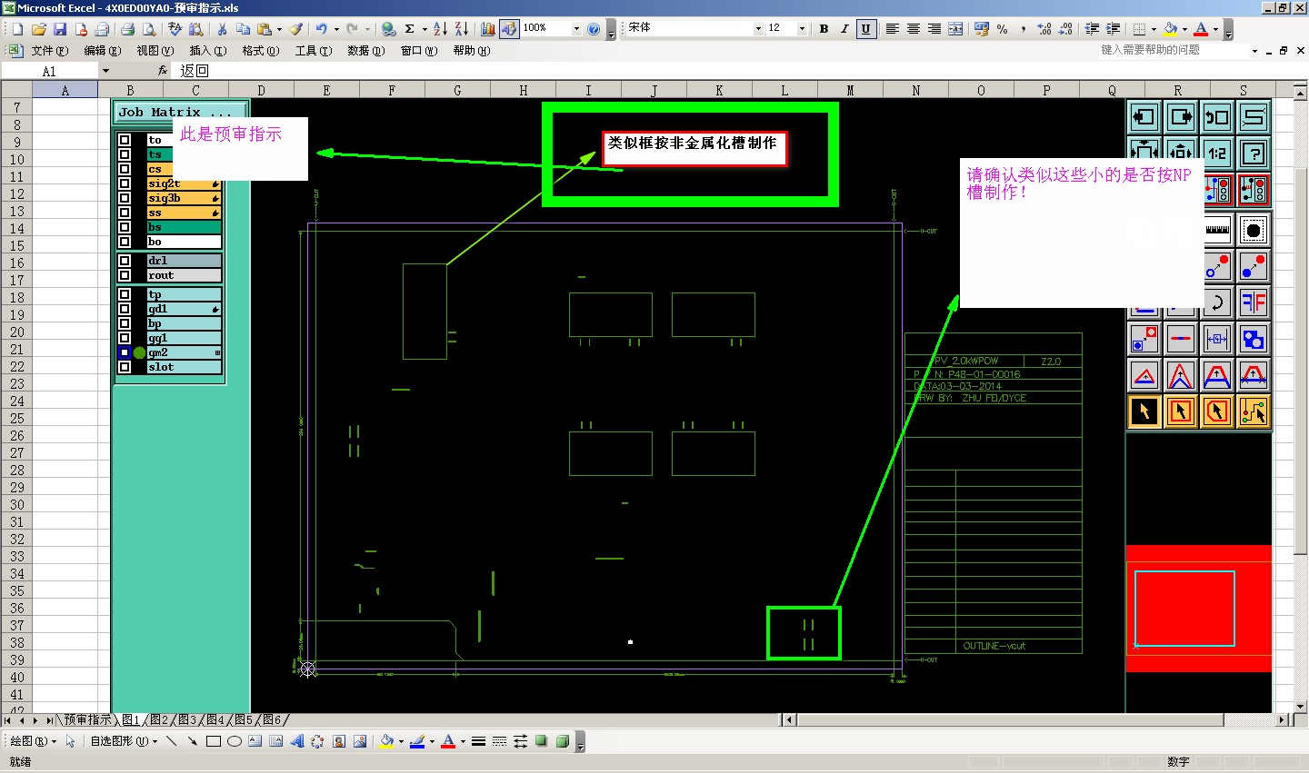Select the Oval shape drawing tool
Image resolution: width=1309 pixels, height=773 pixels.
234,741
